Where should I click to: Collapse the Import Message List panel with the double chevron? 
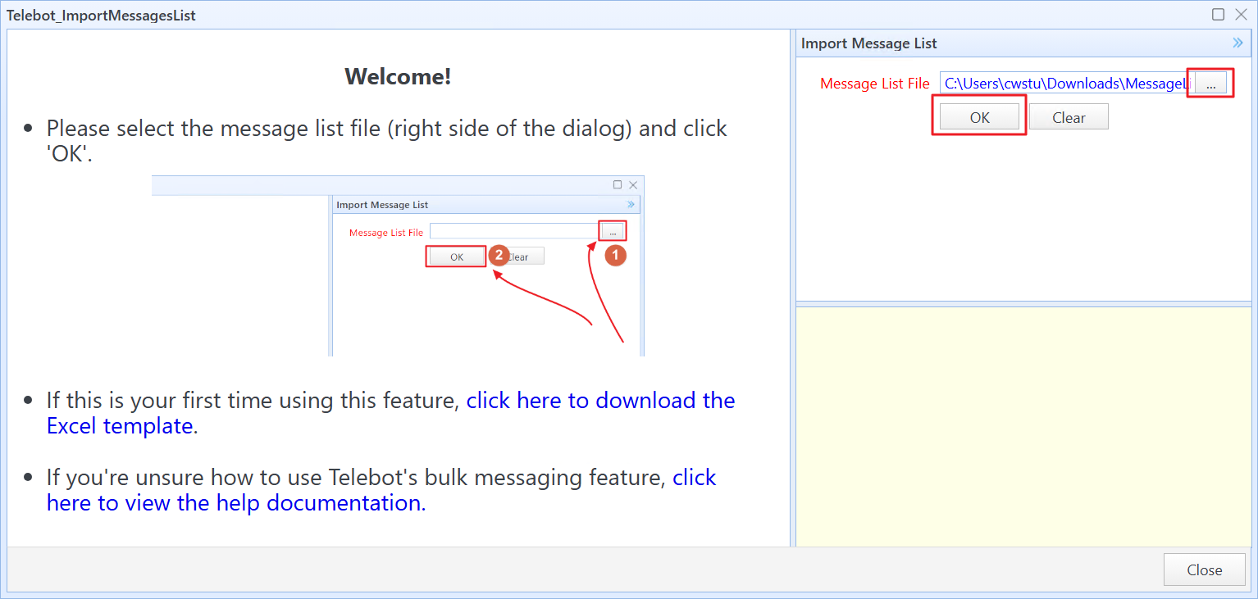[1237, 43]
